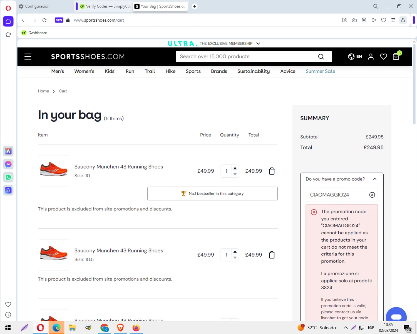Open the Hike category menu
Screen dimensions: 417x334
pyautogui.click(x=170, y=71)
